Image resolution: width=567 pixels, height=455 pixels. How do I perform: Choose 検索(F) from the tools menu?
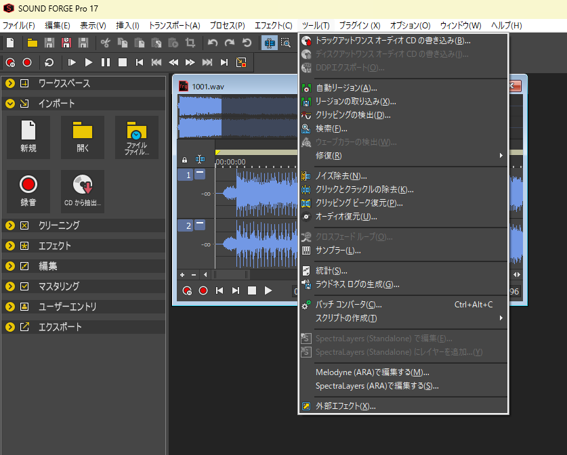(403, 129)
